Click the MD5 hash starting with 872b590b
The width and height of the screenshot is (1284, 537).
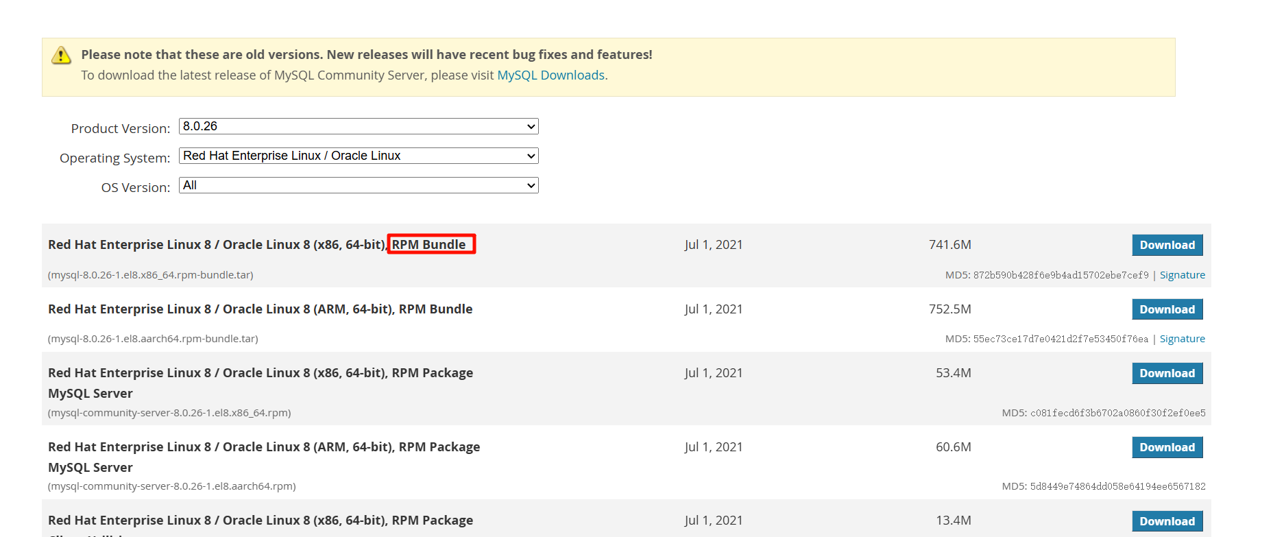1060,275
